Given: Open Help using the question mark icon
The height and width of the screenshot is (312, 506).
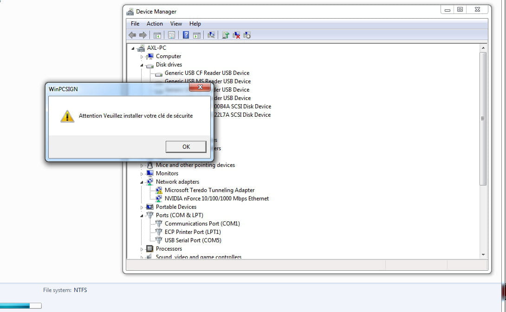Looking at the screenshot, I should (x=187, y=35).
